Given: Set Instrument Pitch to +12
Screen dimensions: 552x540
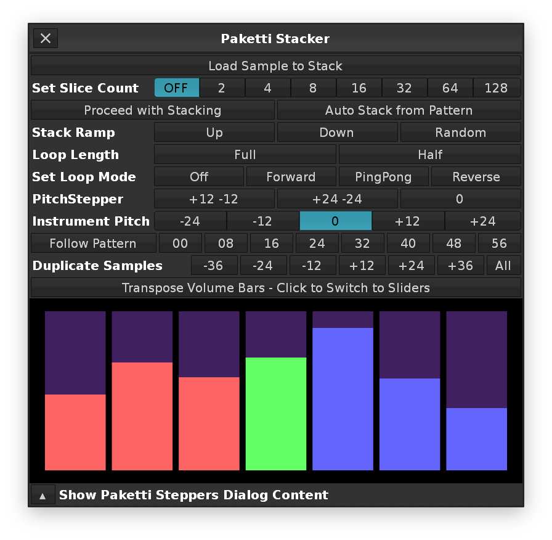Looking at the screenshot, I should tap(408, 221).
